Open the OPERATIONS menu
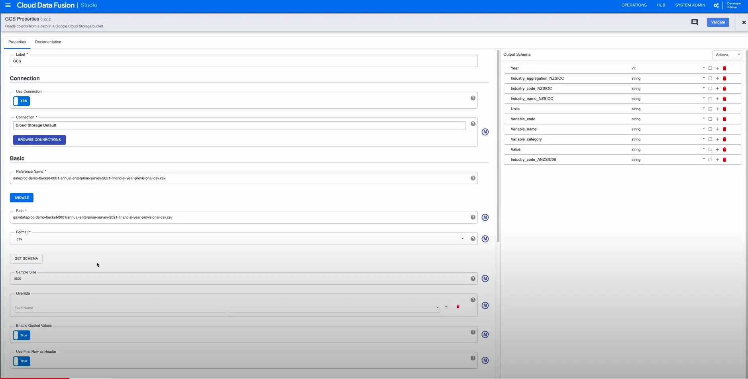The width and height of the screenshot is (748, 379). pyautogui.click(x=634, y=5)
